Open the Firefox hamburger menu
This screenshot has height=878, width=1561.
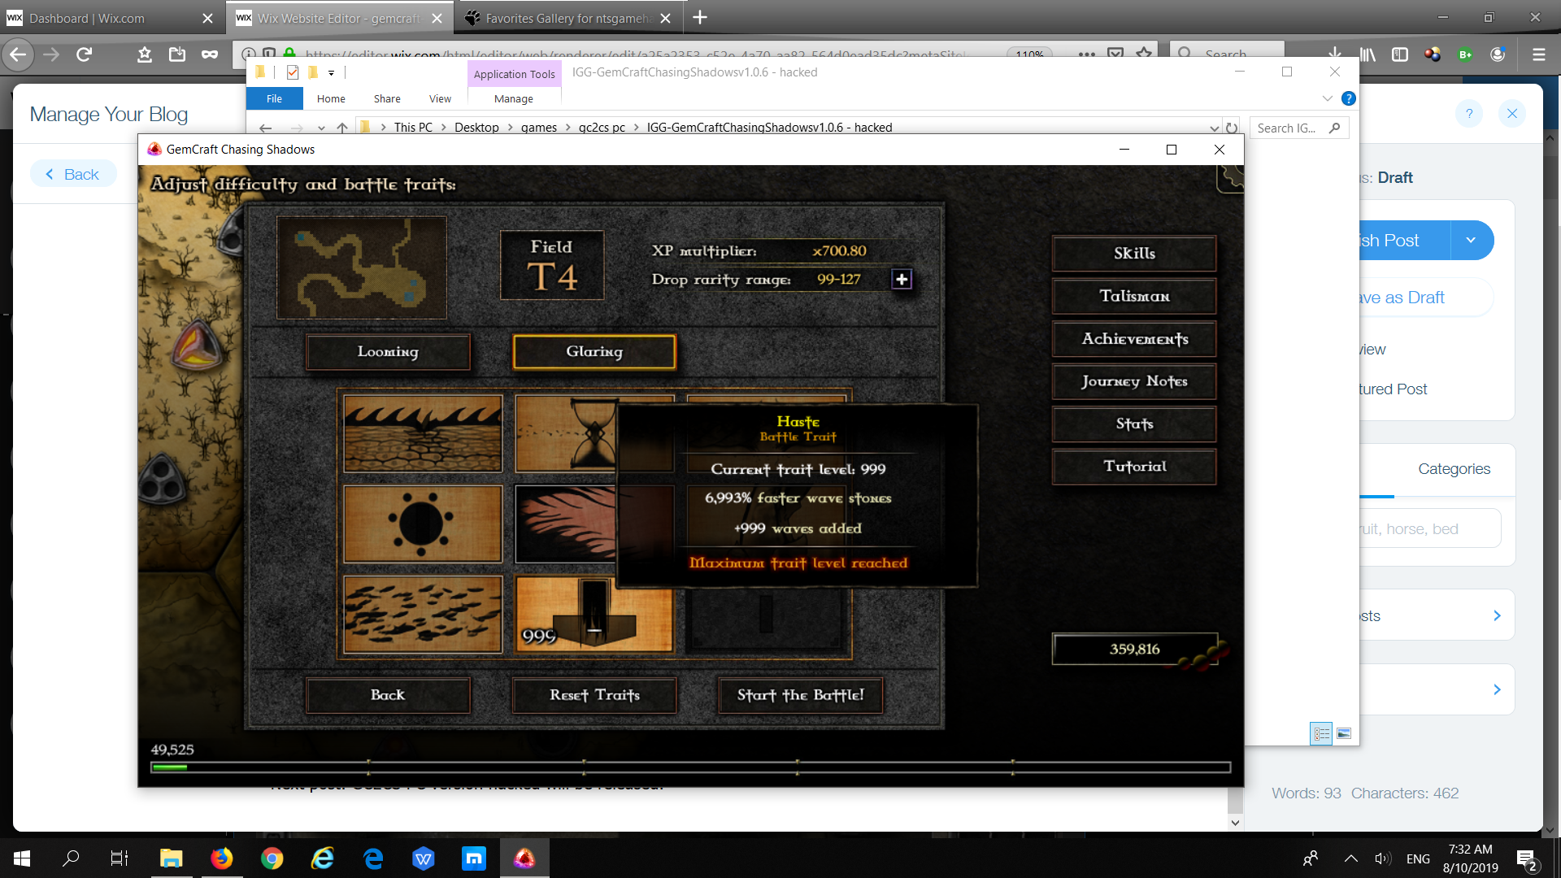click(x=1538, y=54)
